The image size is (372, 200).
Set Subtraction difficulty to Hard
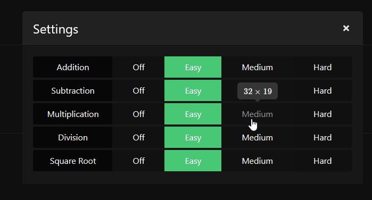click(323, 90)
